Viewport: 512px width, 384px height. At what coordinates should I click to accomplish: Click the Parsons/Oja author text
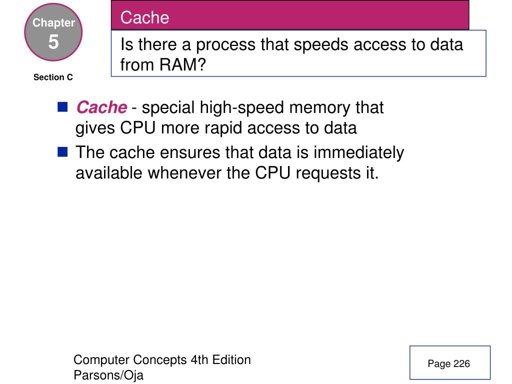(x=108, y=375)
